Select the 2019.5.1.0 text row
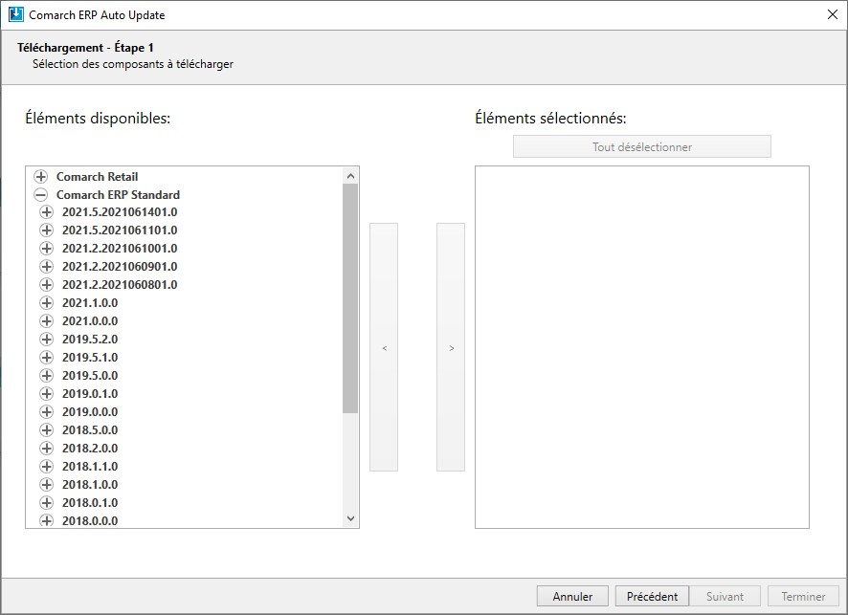The width and height of the screenshot is (848, 615). pyautogui.click(x=90, y=357)
